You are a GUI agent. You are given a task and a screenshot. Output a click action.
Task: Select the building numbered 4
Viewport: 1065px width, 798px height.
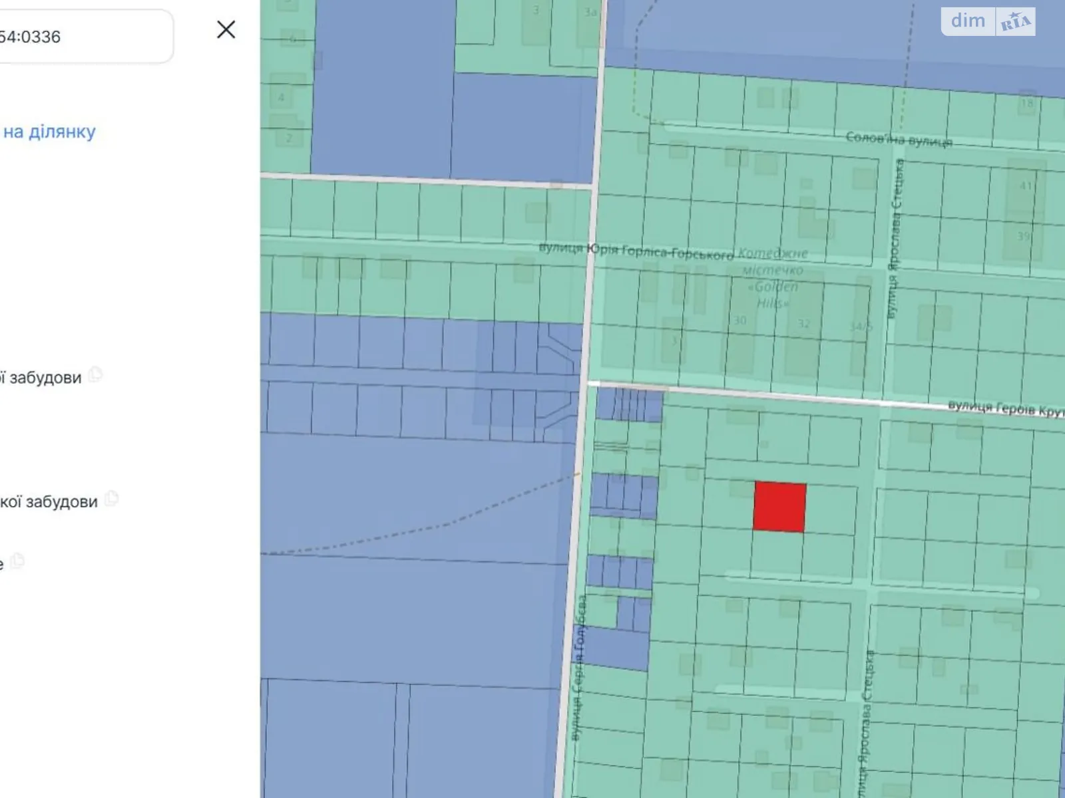[x=281, y=98]
